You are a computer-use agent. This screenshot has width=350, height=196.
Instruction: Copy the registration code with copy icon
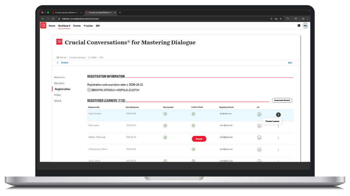pyautogui.click(x=89, y=90)
